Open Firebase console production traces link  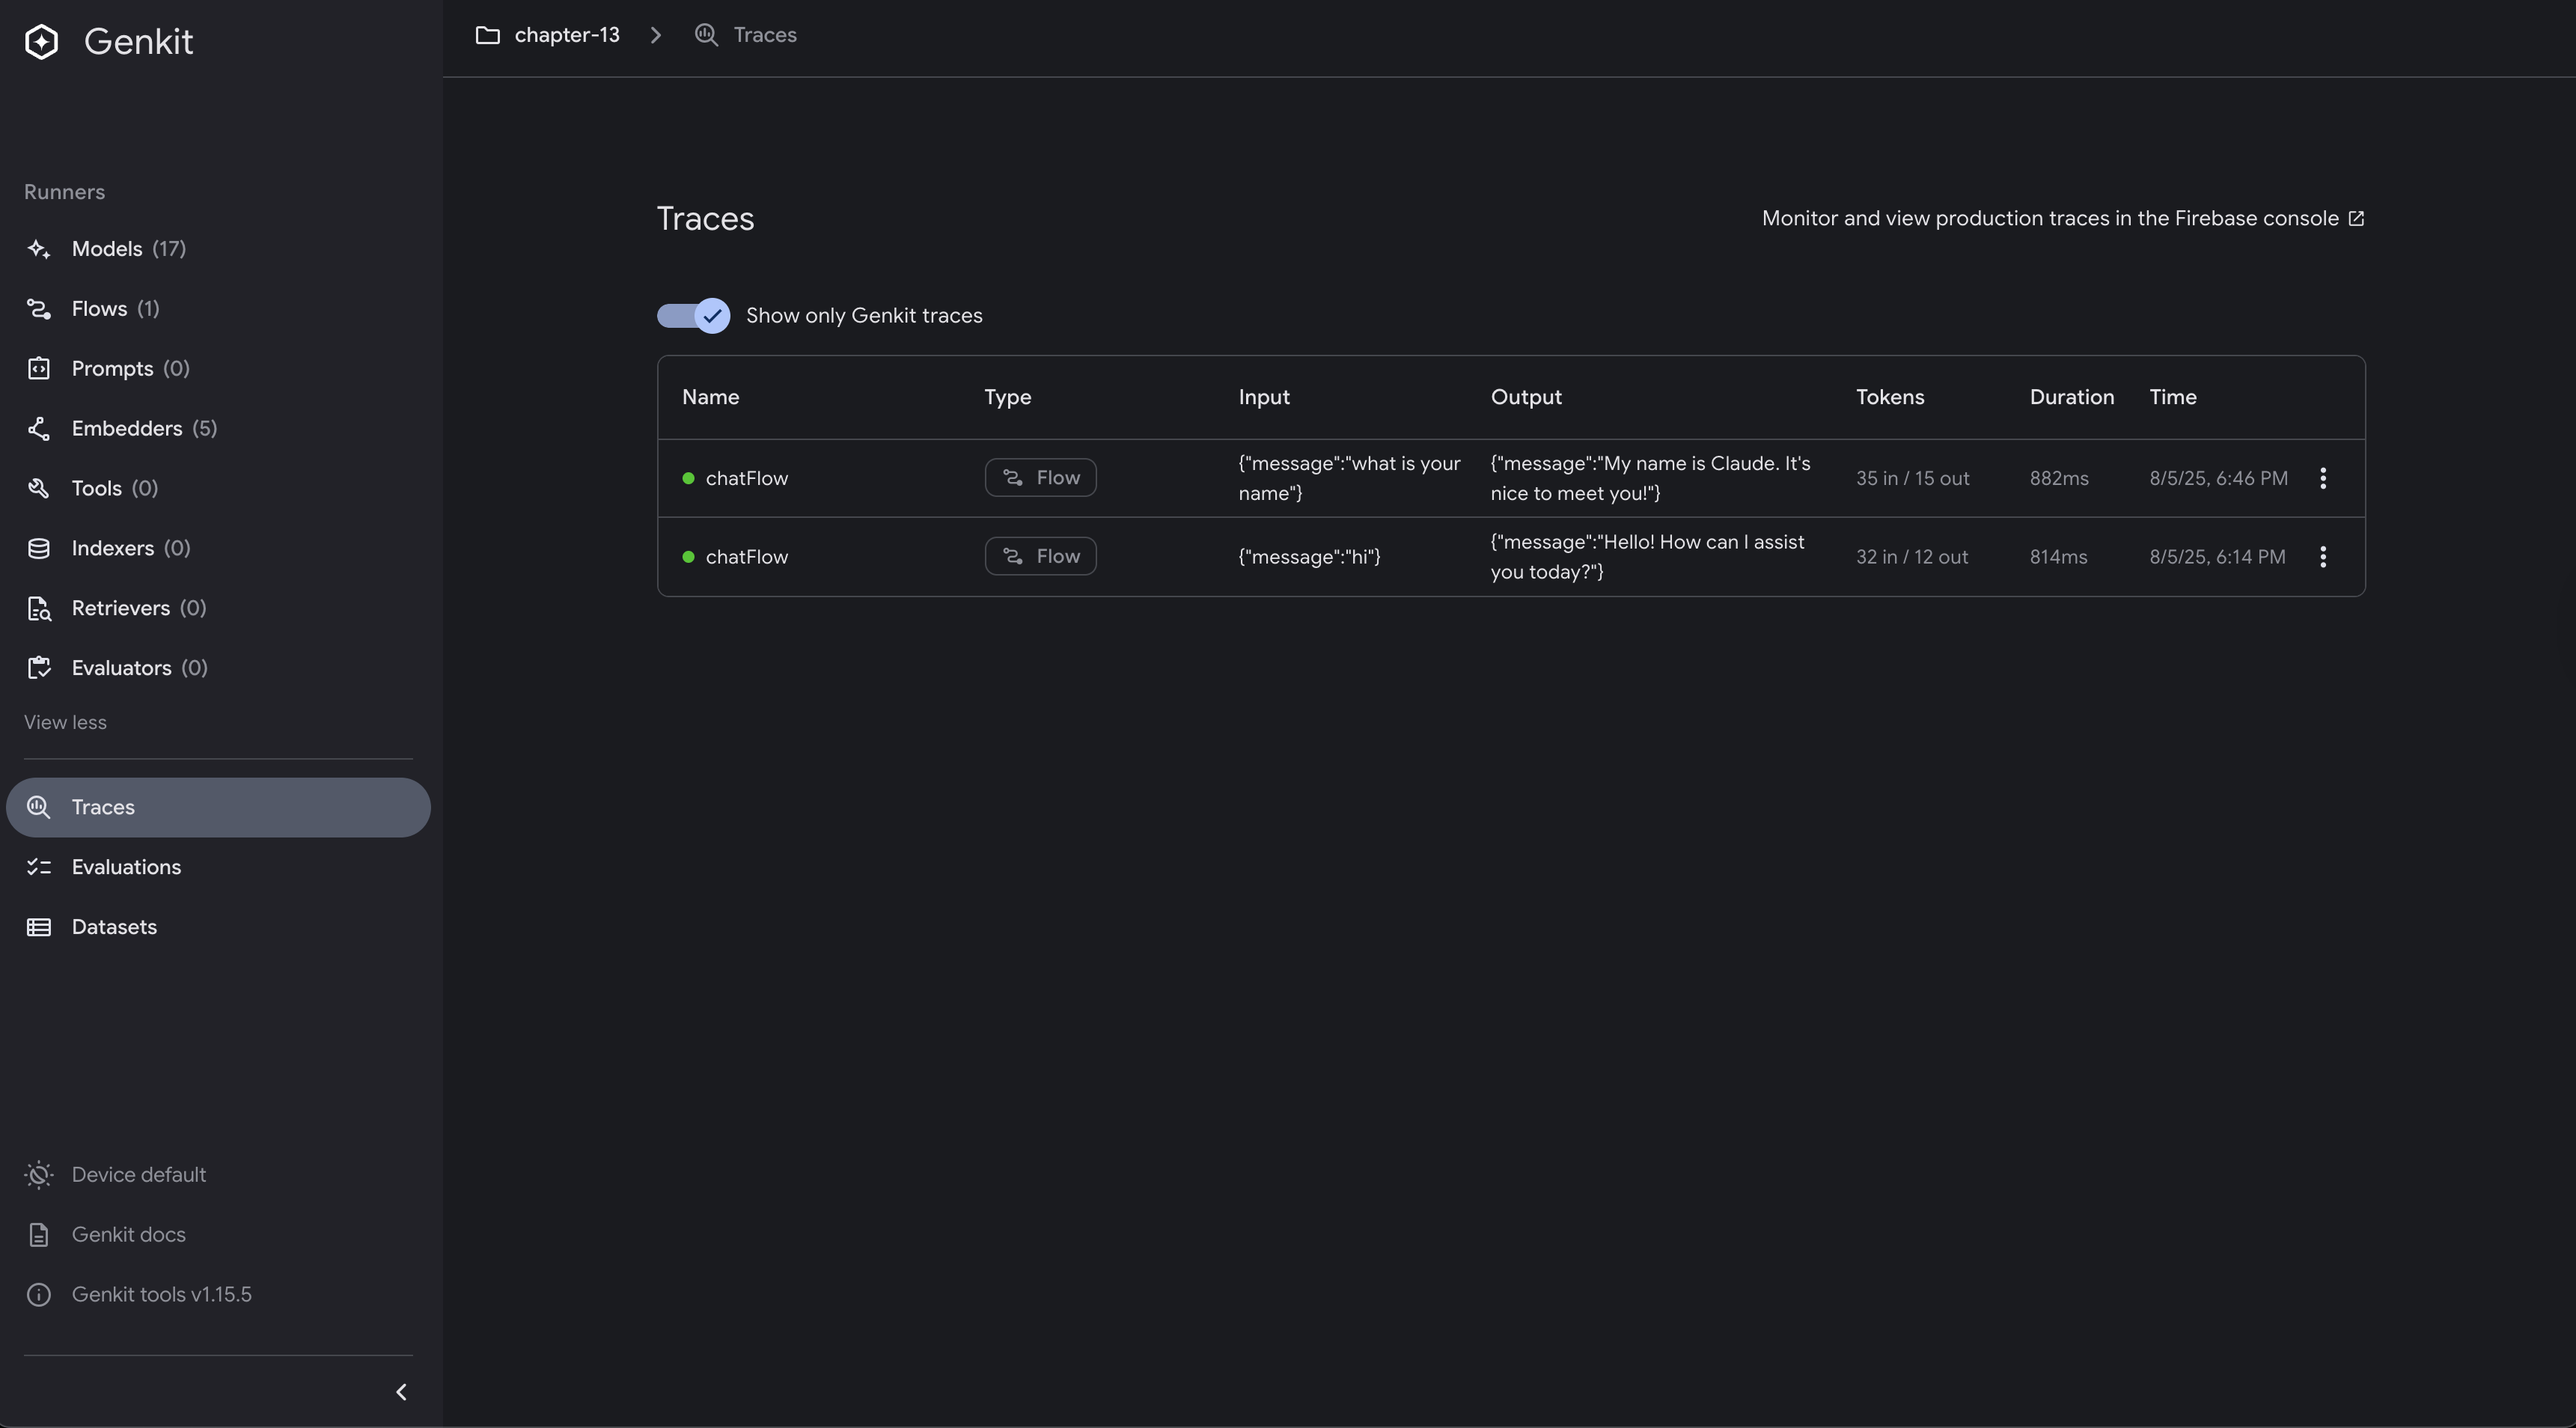click(2063, 218)
